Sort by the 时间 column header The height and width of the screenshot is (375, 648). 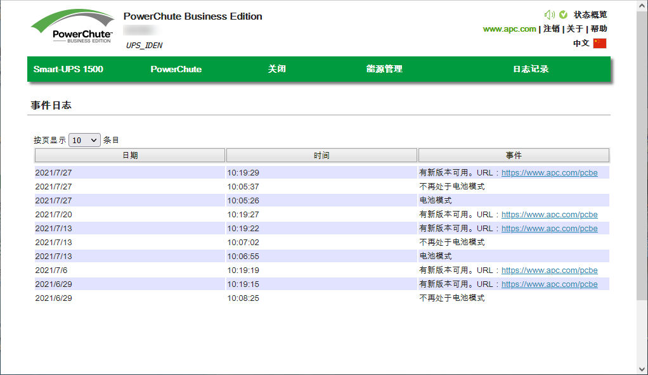coord(321,155)
